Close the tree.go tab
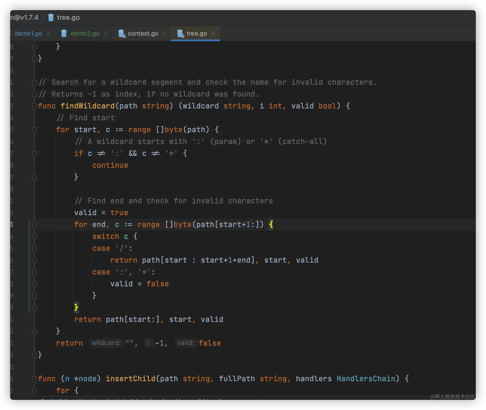 (x=213, y=33)
